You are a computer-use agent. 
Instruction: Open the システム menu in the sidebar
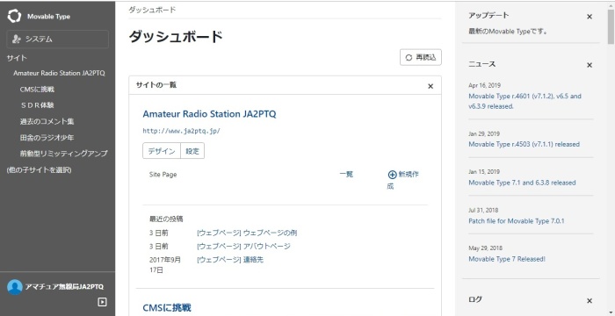(58, 39)
